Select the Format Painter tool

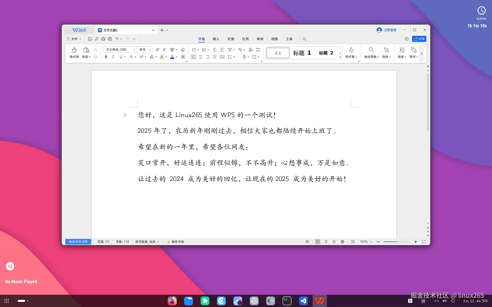pos(74,53)
